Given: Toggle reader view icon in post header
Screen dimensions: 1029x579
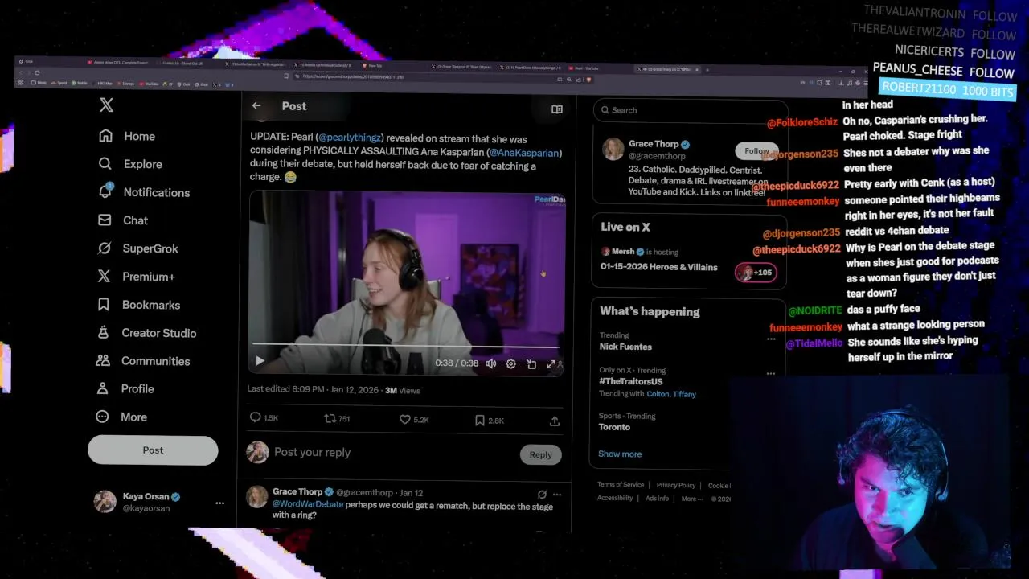Looking at the screenshot, I should pyautogui.click(x=557, y=109).
